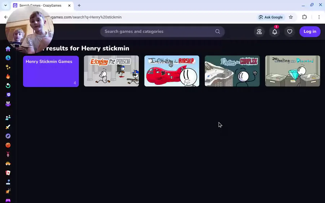Expand the tab search dropdown arrow

tap(5, 5)
